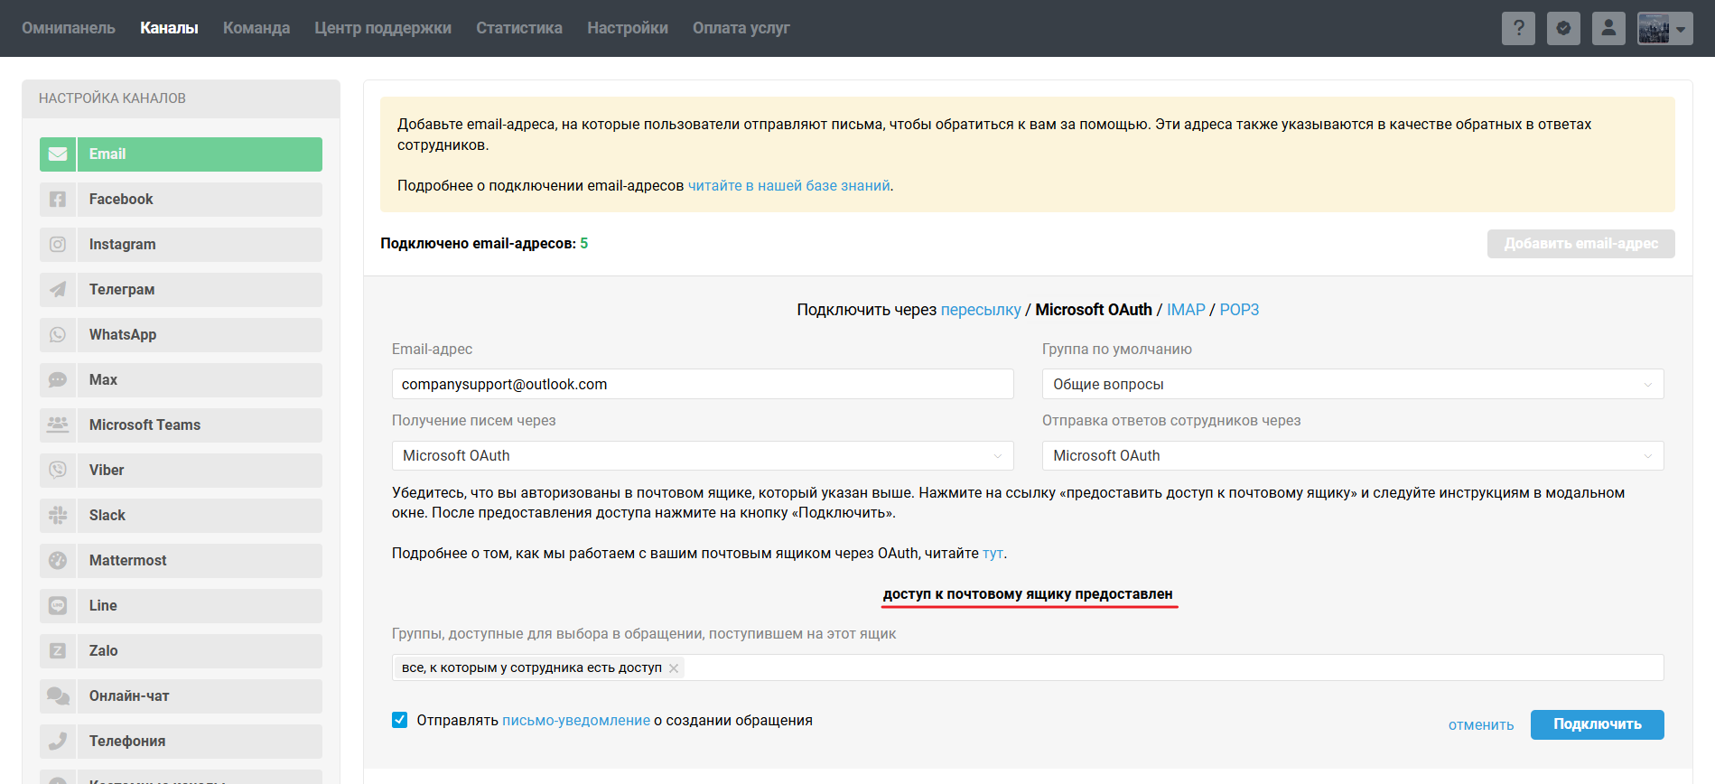Open the Настройки menu item

click(x=627, y=28)
